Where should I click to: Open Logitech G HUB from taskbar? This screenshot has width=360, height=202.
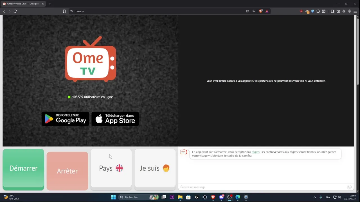coord(197,197)
